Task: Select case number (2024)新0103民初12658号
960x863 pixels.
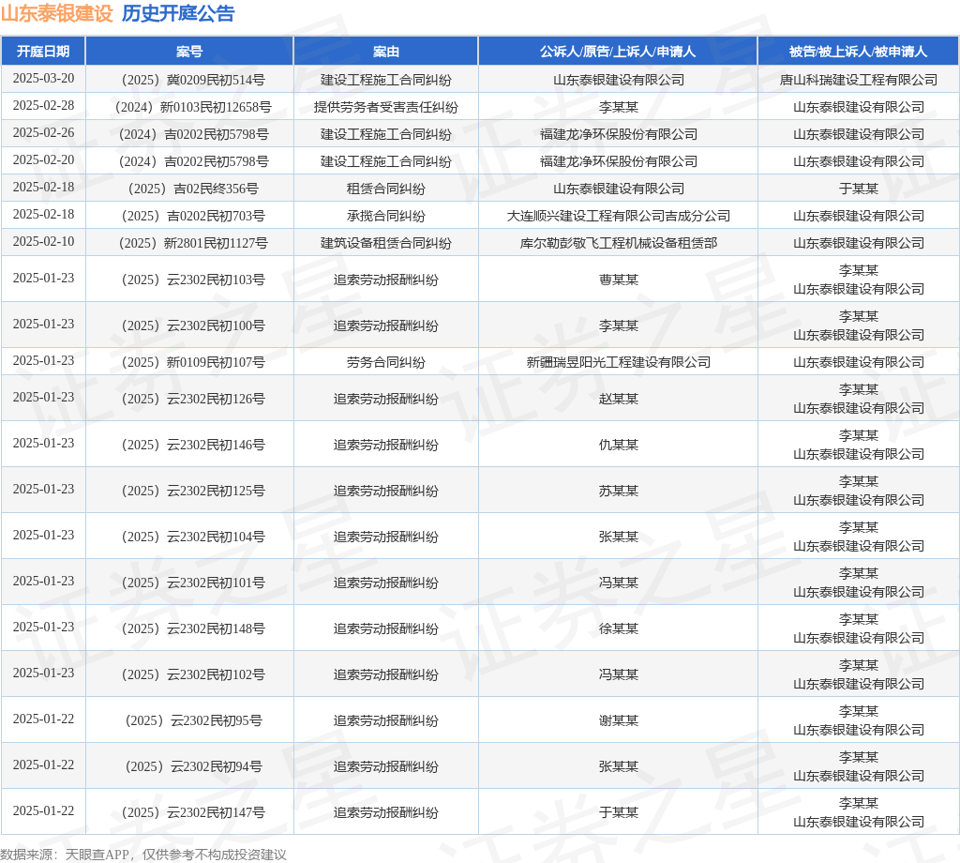Action: (x=193, y=107)
